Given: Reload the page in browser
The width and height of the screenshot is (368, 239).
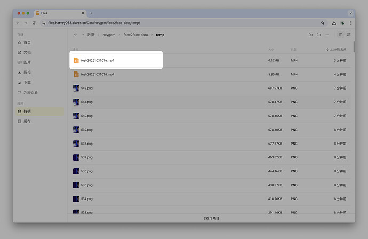Looking at the screenshot, I should (34, 23).
